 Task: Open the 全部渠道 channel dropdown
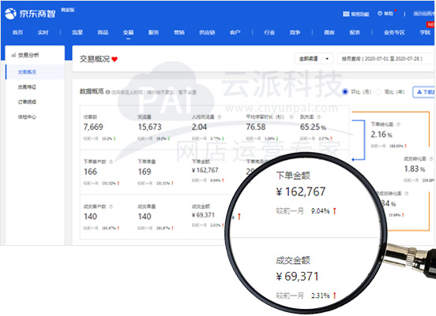tap(314, 59)
